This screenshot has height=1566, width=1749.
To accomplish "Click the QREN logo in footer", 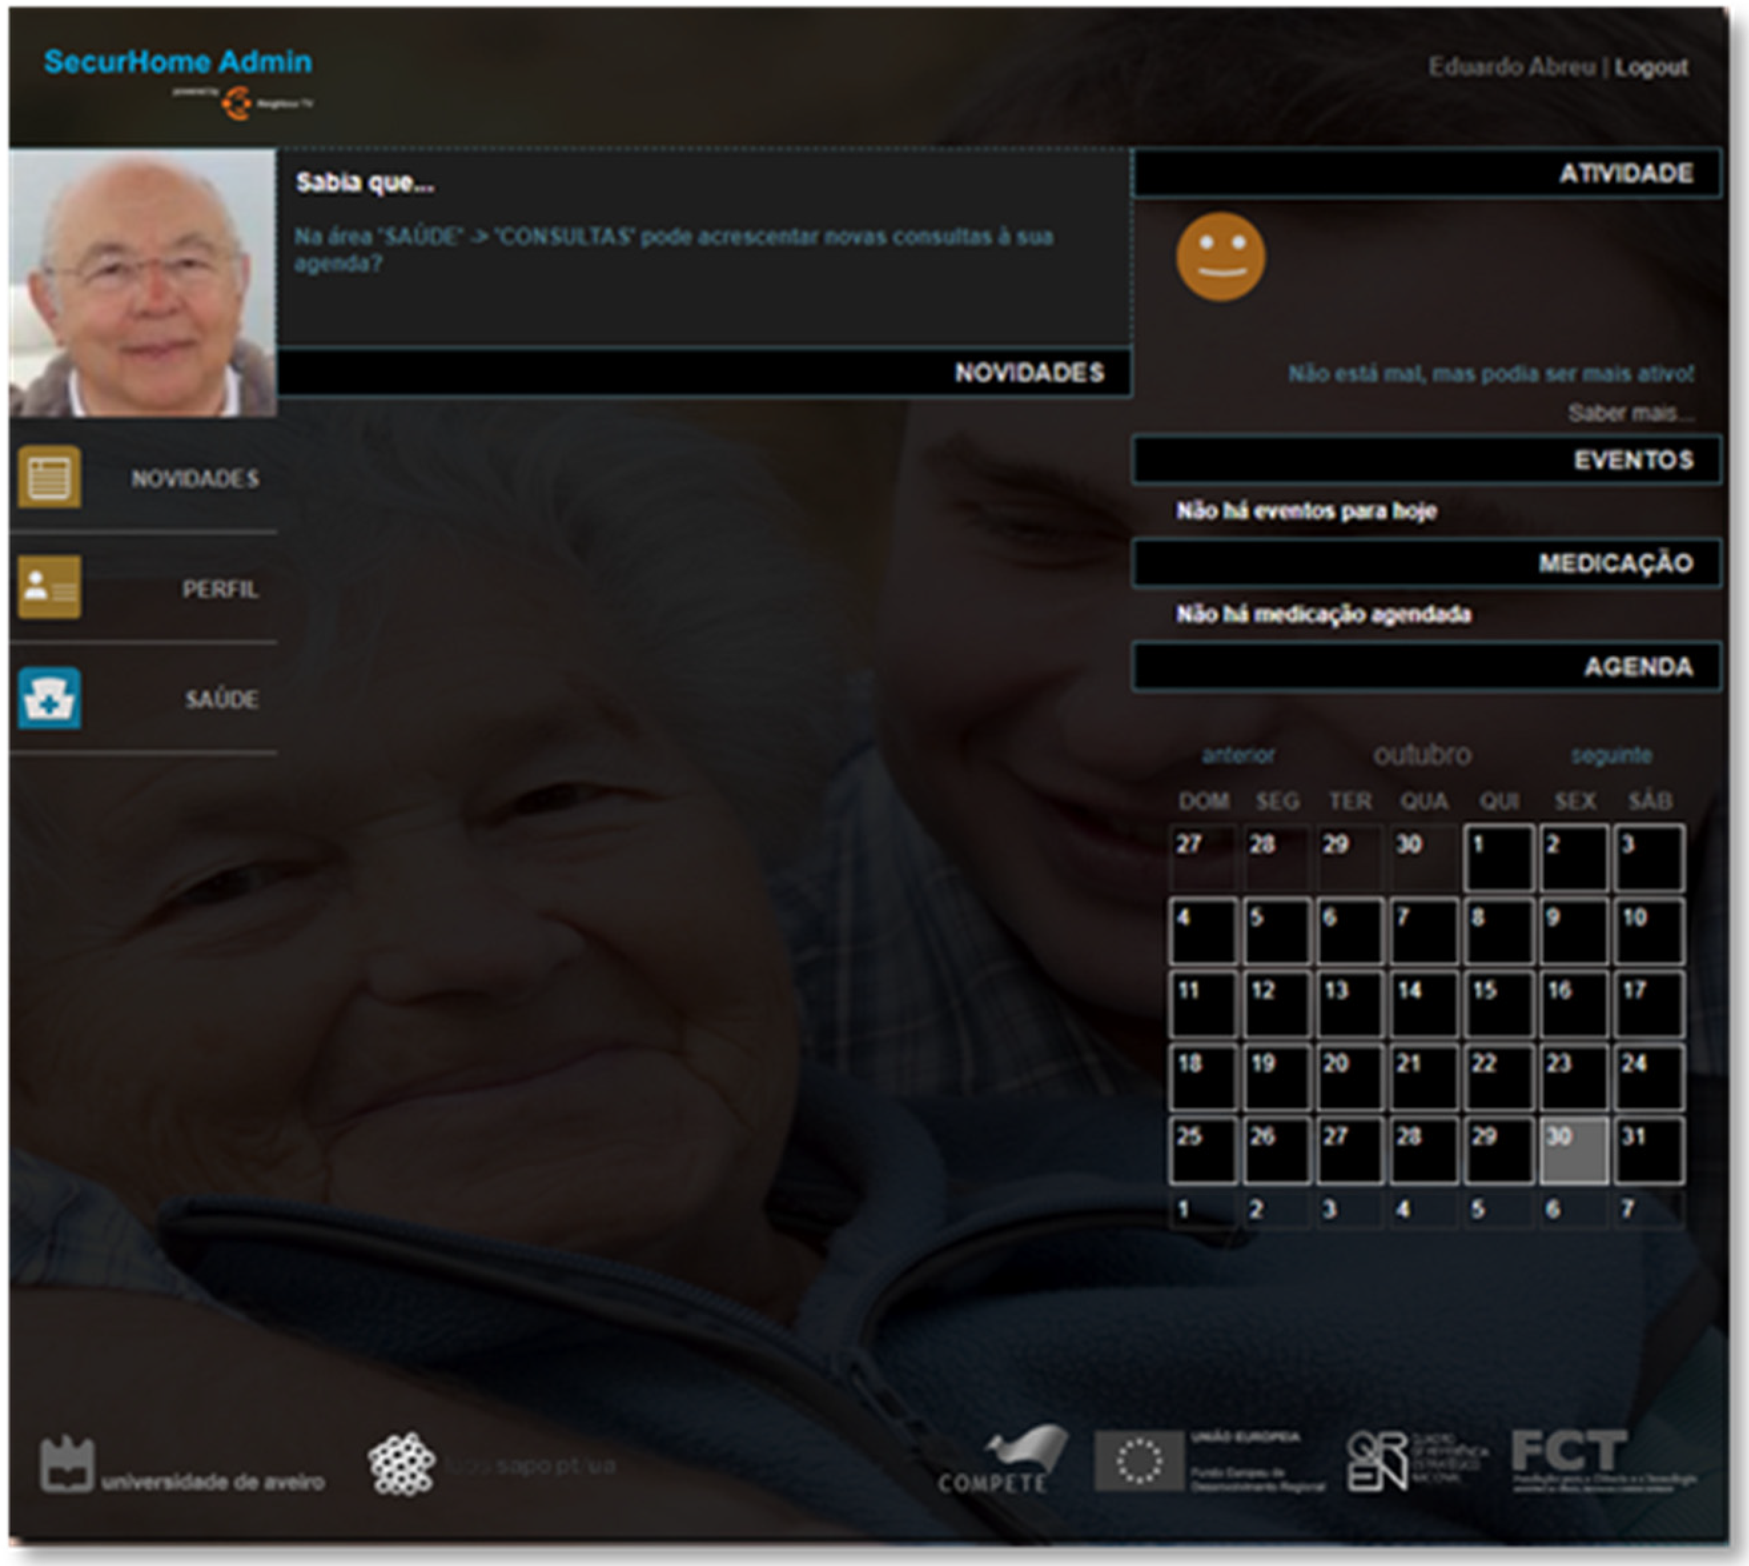I will coord(1376,1462).
